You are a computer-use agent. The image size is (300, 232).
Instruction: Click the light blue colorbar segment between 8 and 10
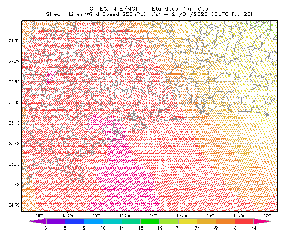(93, 221)
